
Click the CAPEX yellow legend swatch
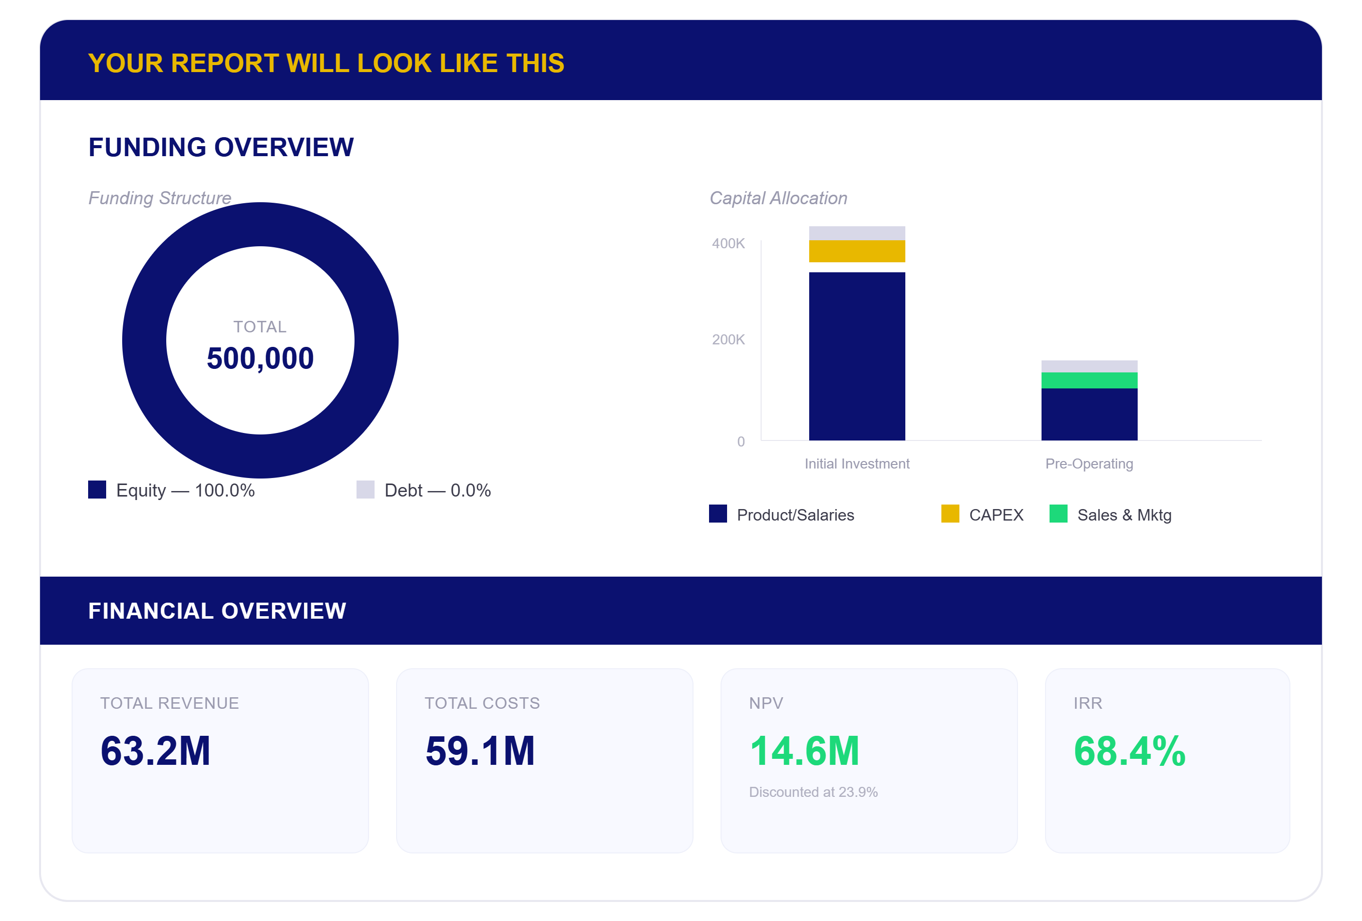pos(950,514)
